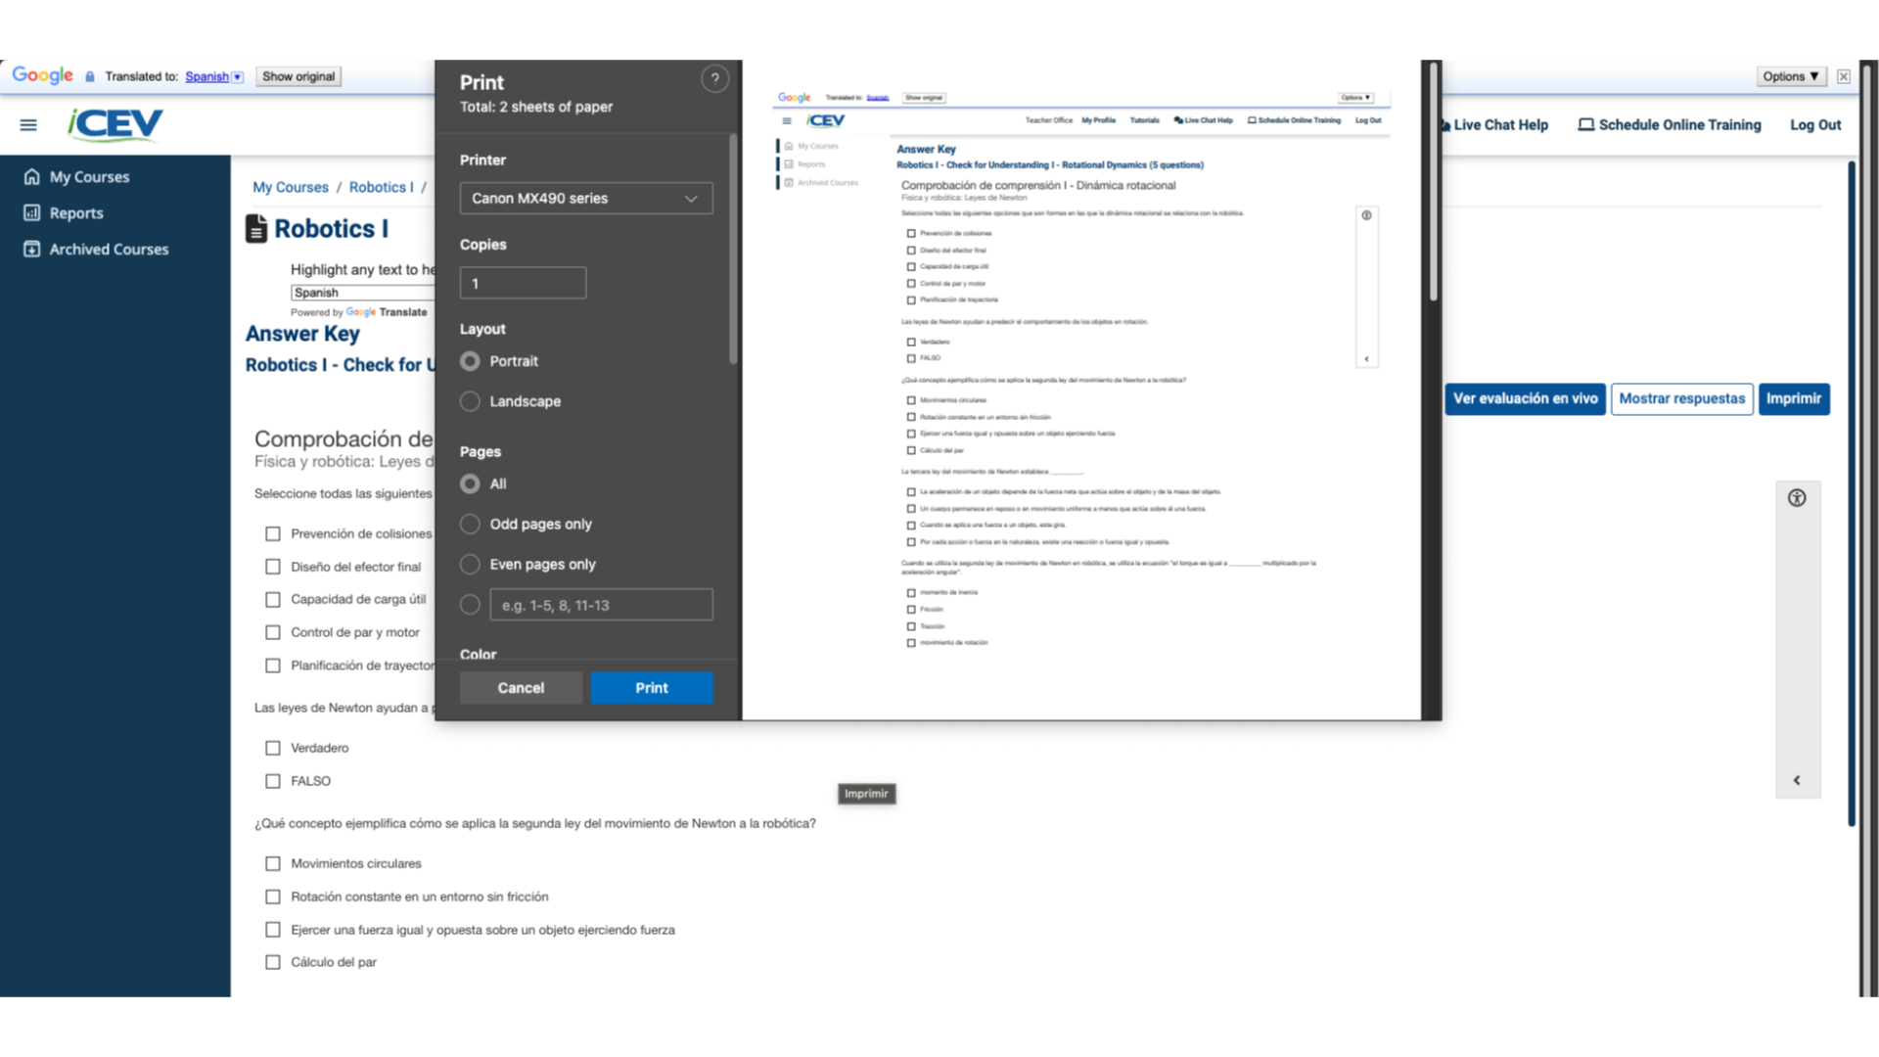Click Log Out in the top menu
This screenshot has height=1057, width=1879.
pos(1815,124)
